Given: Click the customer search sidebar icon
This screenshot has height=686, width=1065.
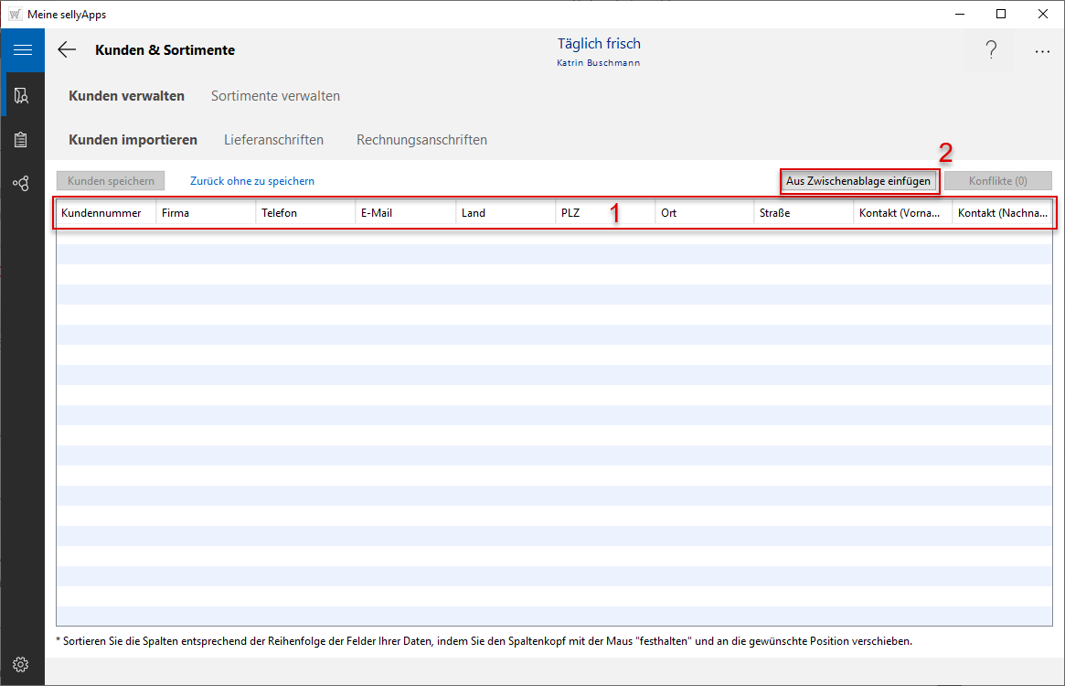Looking at the screenshot, I should [22, 95].
